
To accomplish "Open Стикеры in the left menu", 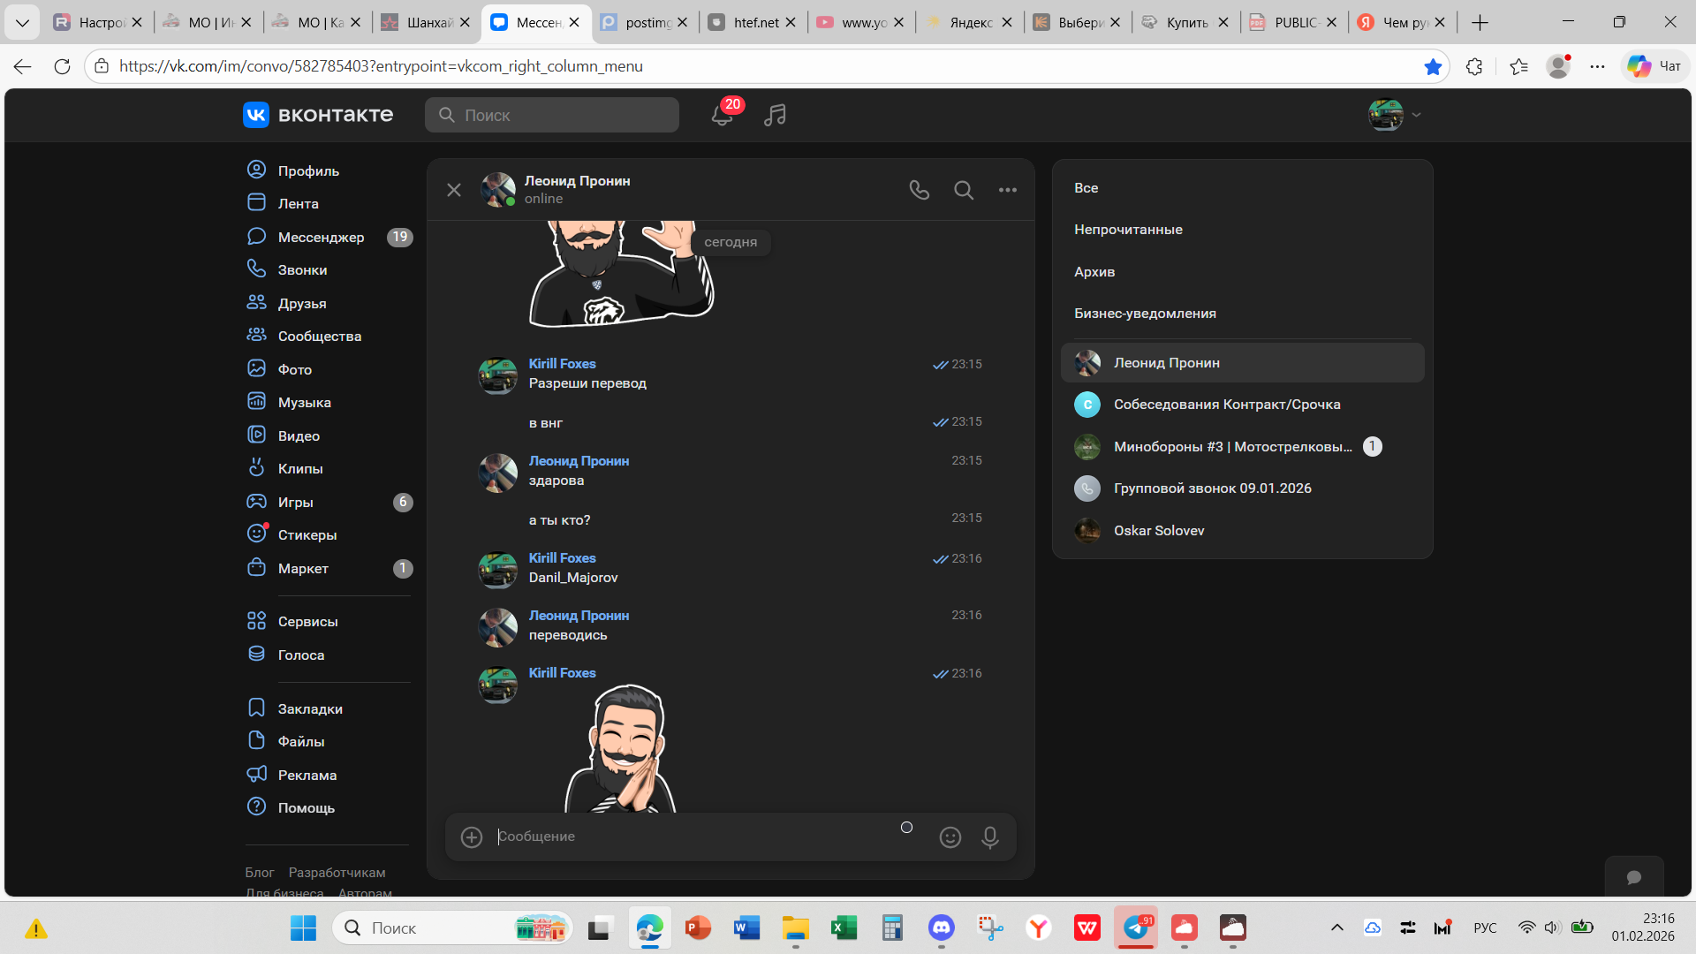I will pyautogui.click(x=307, y=534).
